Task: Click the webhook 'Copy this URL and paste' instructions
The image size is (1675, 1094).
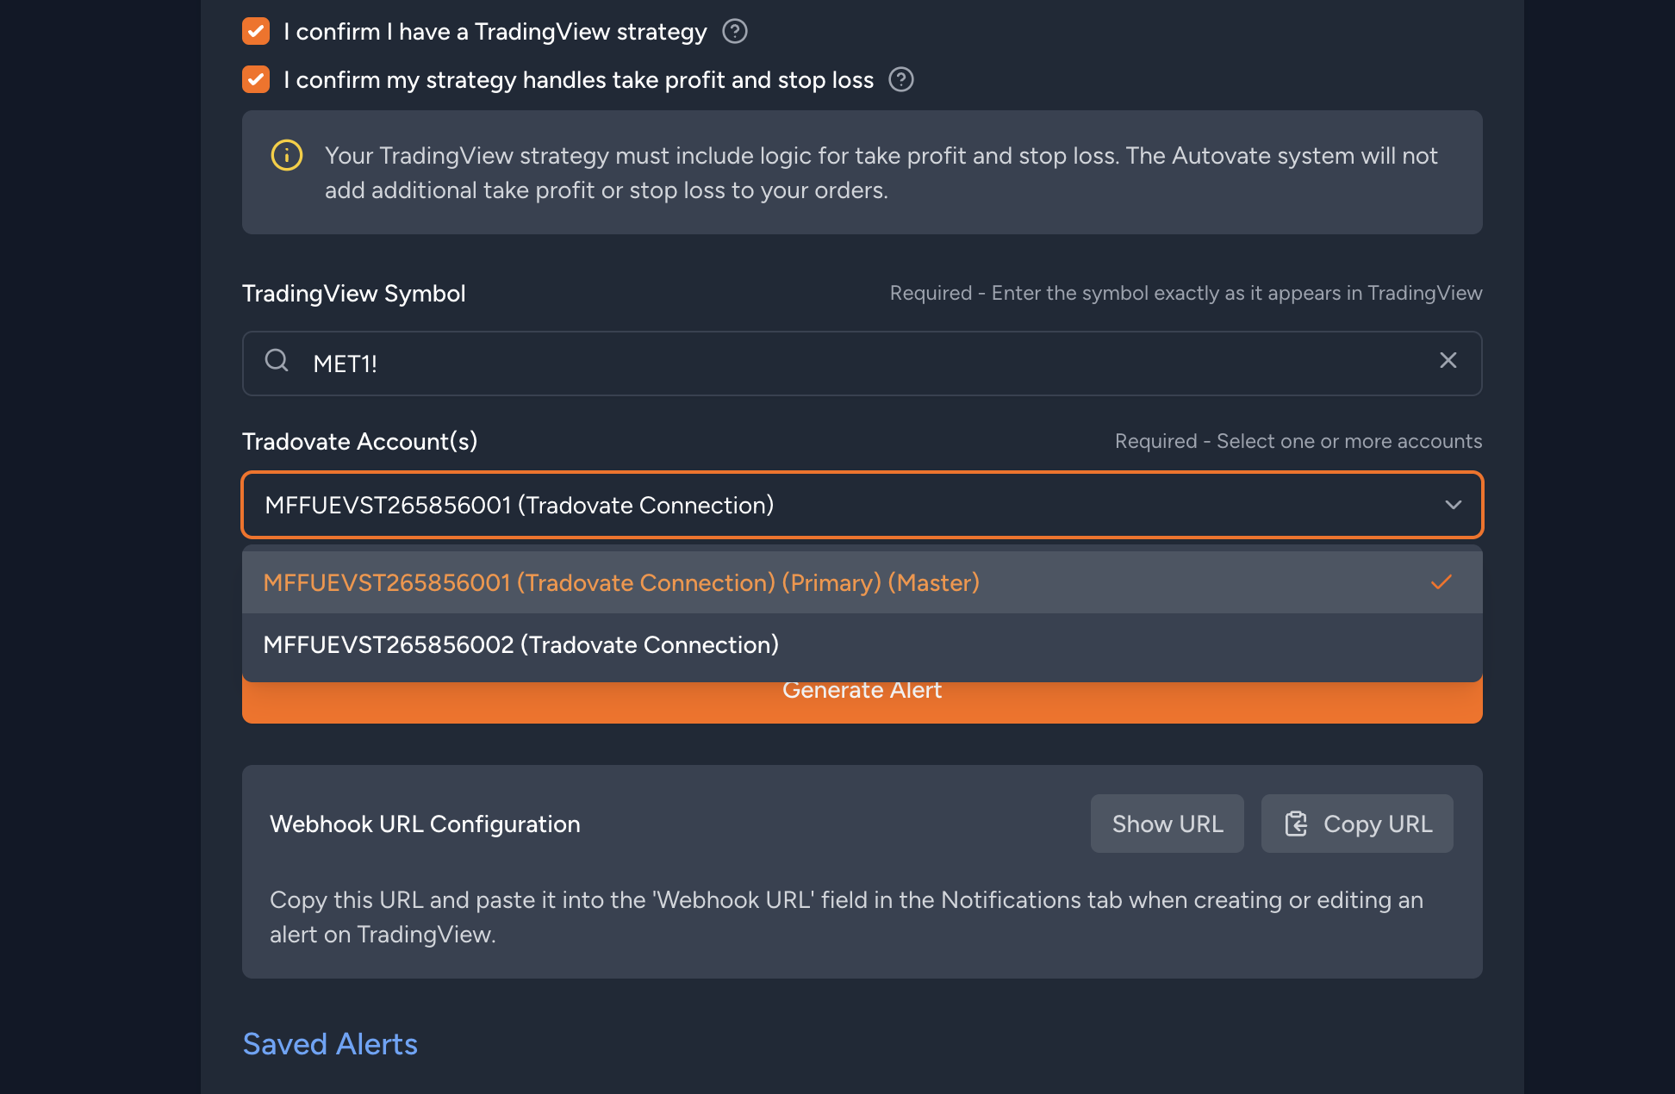Action: [846, 917]
